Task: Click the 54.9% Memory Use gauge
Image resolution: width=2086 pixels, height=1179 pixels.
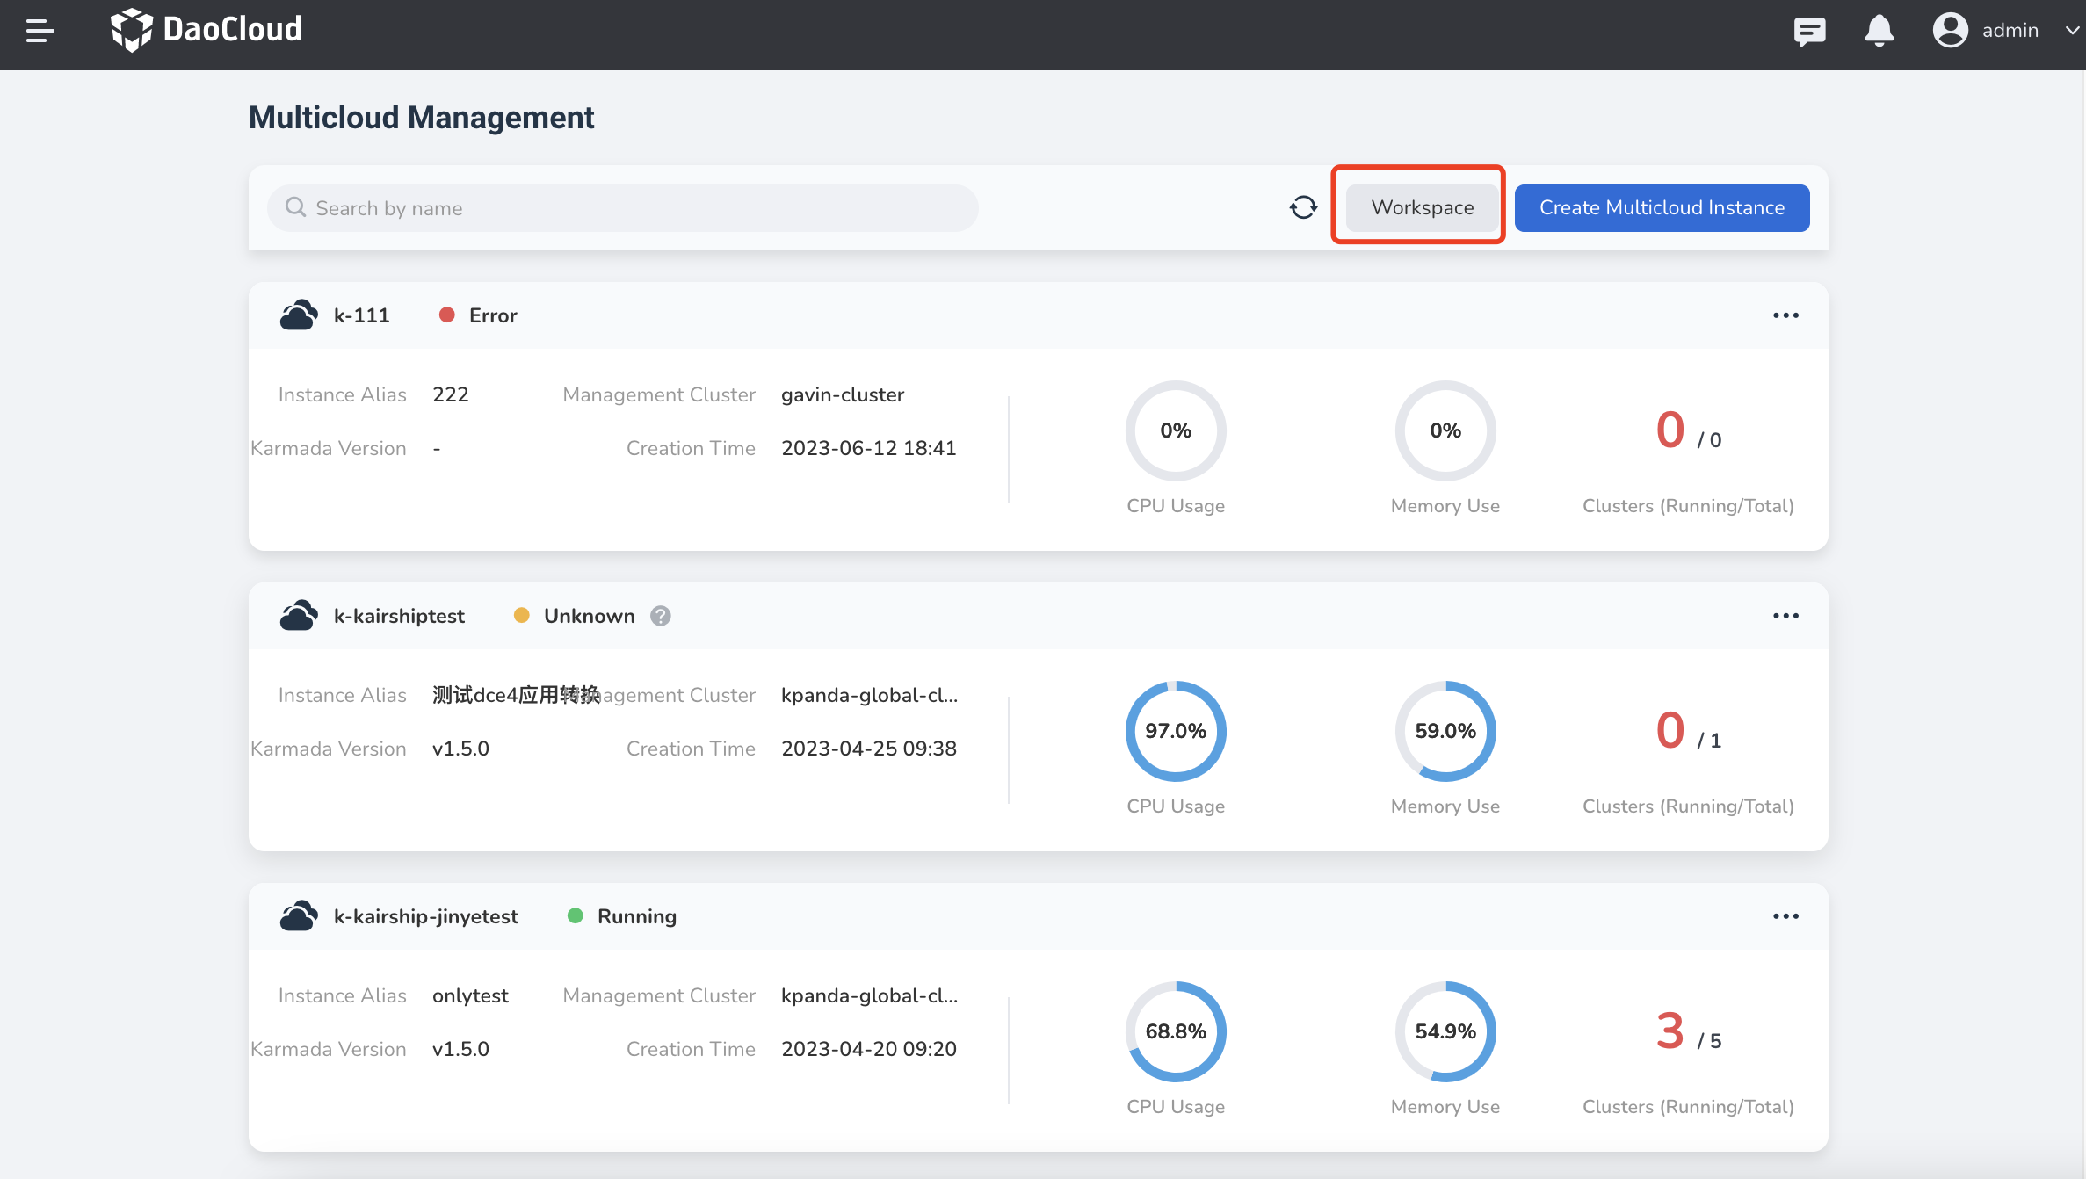Action: [1445, 1031]
